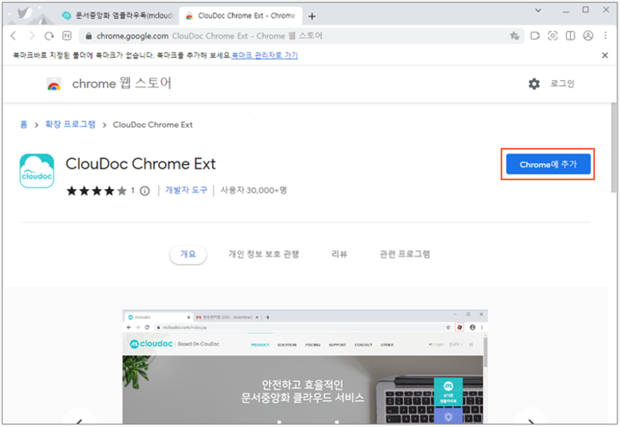
Task: Open the browser three-dot menu
Action: point(605,36)
